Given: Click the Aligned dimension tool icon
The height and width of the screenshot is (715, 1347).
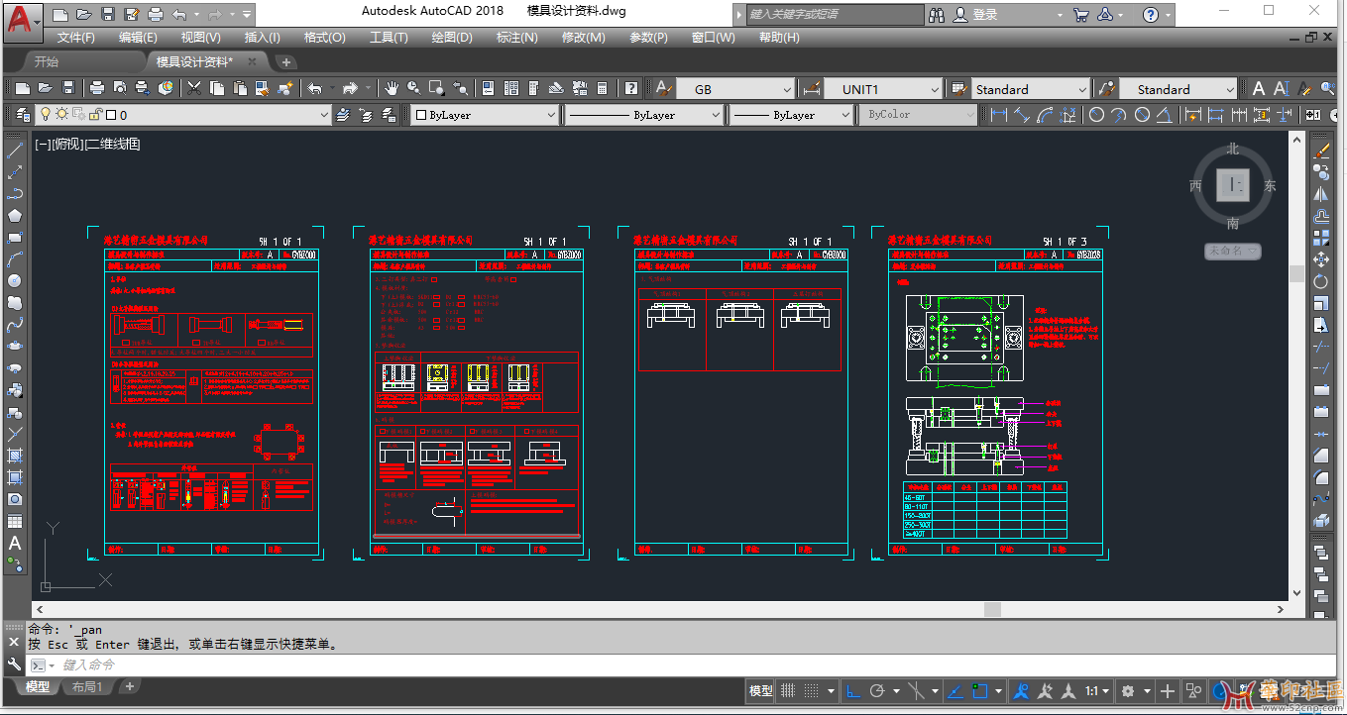Looking at the screenshot, I should (1021, 115).
